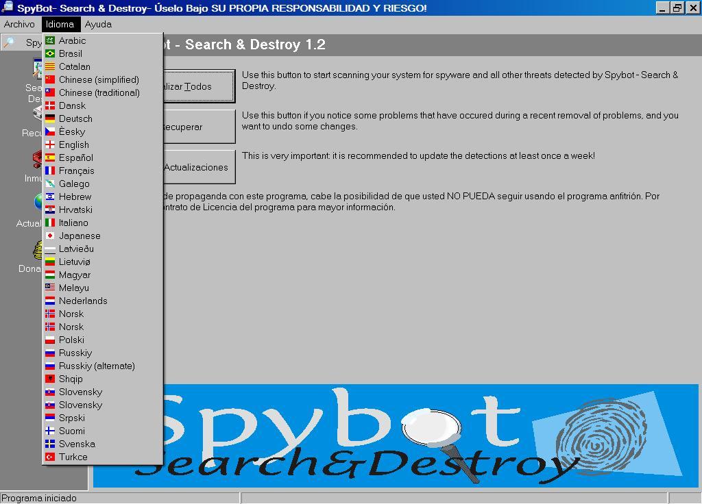Click the Dutch flag beside Nederlands

click(50, 301)
